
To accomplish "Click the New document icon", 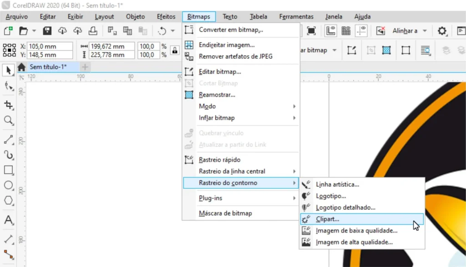I will [x=8, y=30].
